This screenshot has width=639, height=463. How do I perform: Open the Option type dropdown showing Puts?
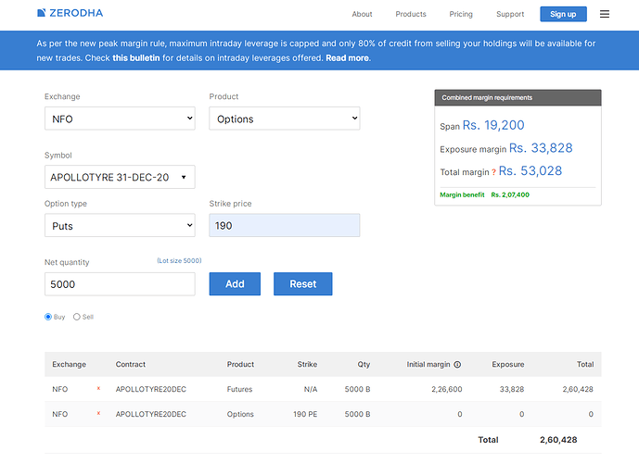[x=120, y=225]
